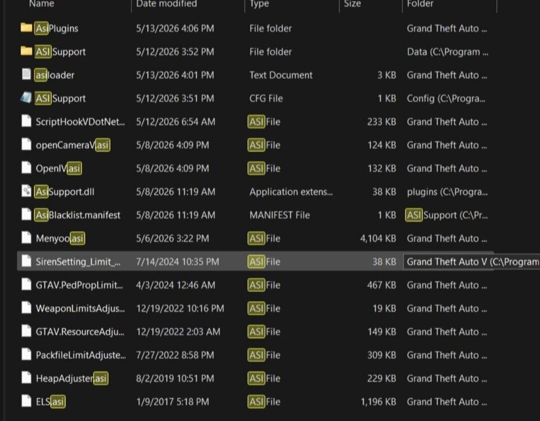
Task: Click the Data (C:\Program folder cell
Action: point(447,52)
